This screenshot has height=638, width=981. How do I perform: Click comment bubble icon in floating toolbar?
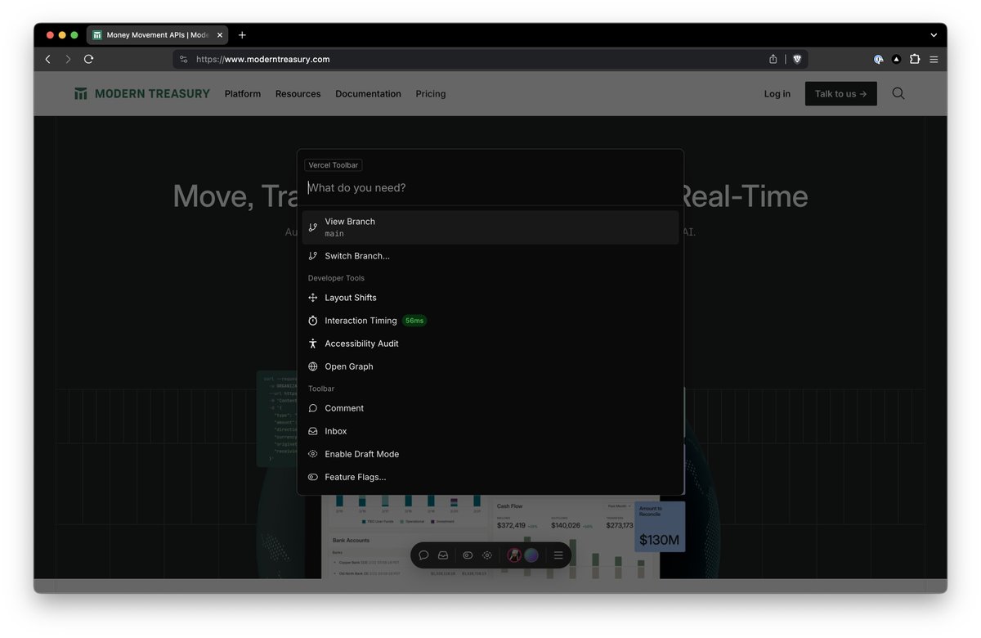click(423, 555)
